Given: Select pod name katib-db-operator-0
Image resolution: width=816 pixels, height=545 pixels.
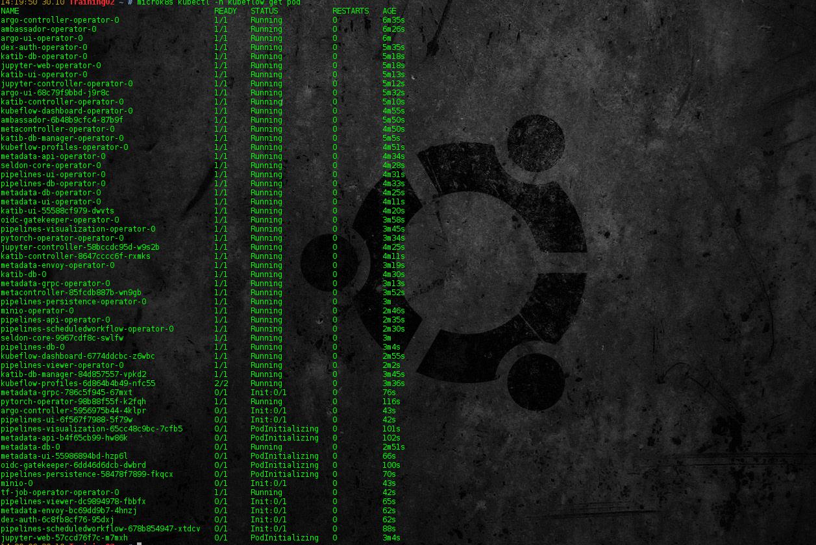Looking at the screenshot, I should click(x=44, y=56).
